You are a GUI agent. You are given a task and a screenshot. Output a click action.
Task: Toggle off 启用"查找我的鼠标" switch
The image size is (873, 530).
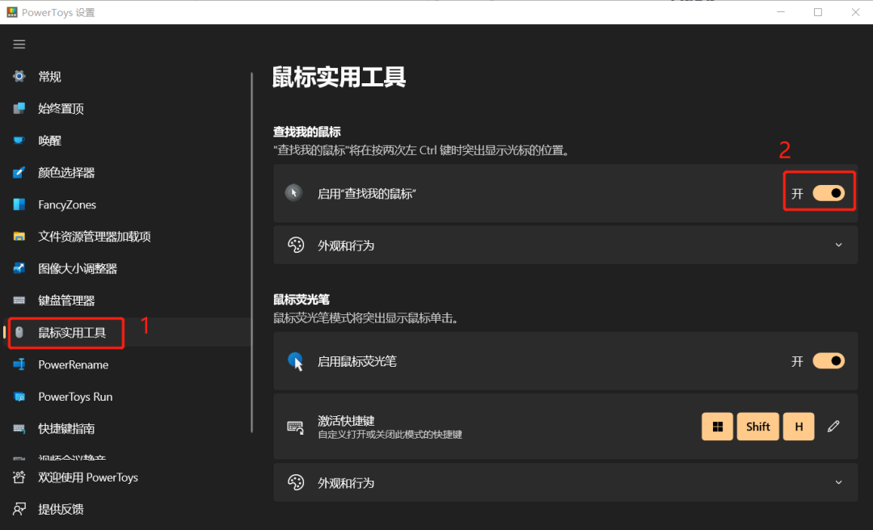click(x=829, y=193)
